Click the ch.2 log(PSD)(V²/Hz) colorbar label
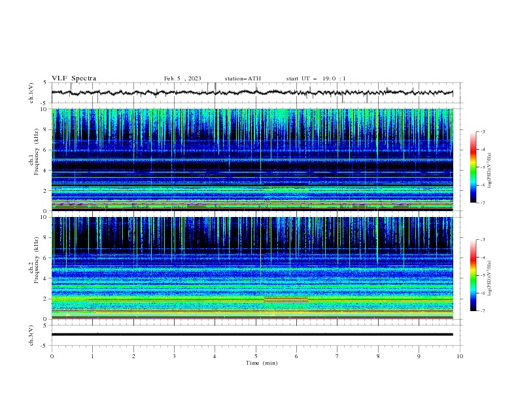 tap(490, 278)
